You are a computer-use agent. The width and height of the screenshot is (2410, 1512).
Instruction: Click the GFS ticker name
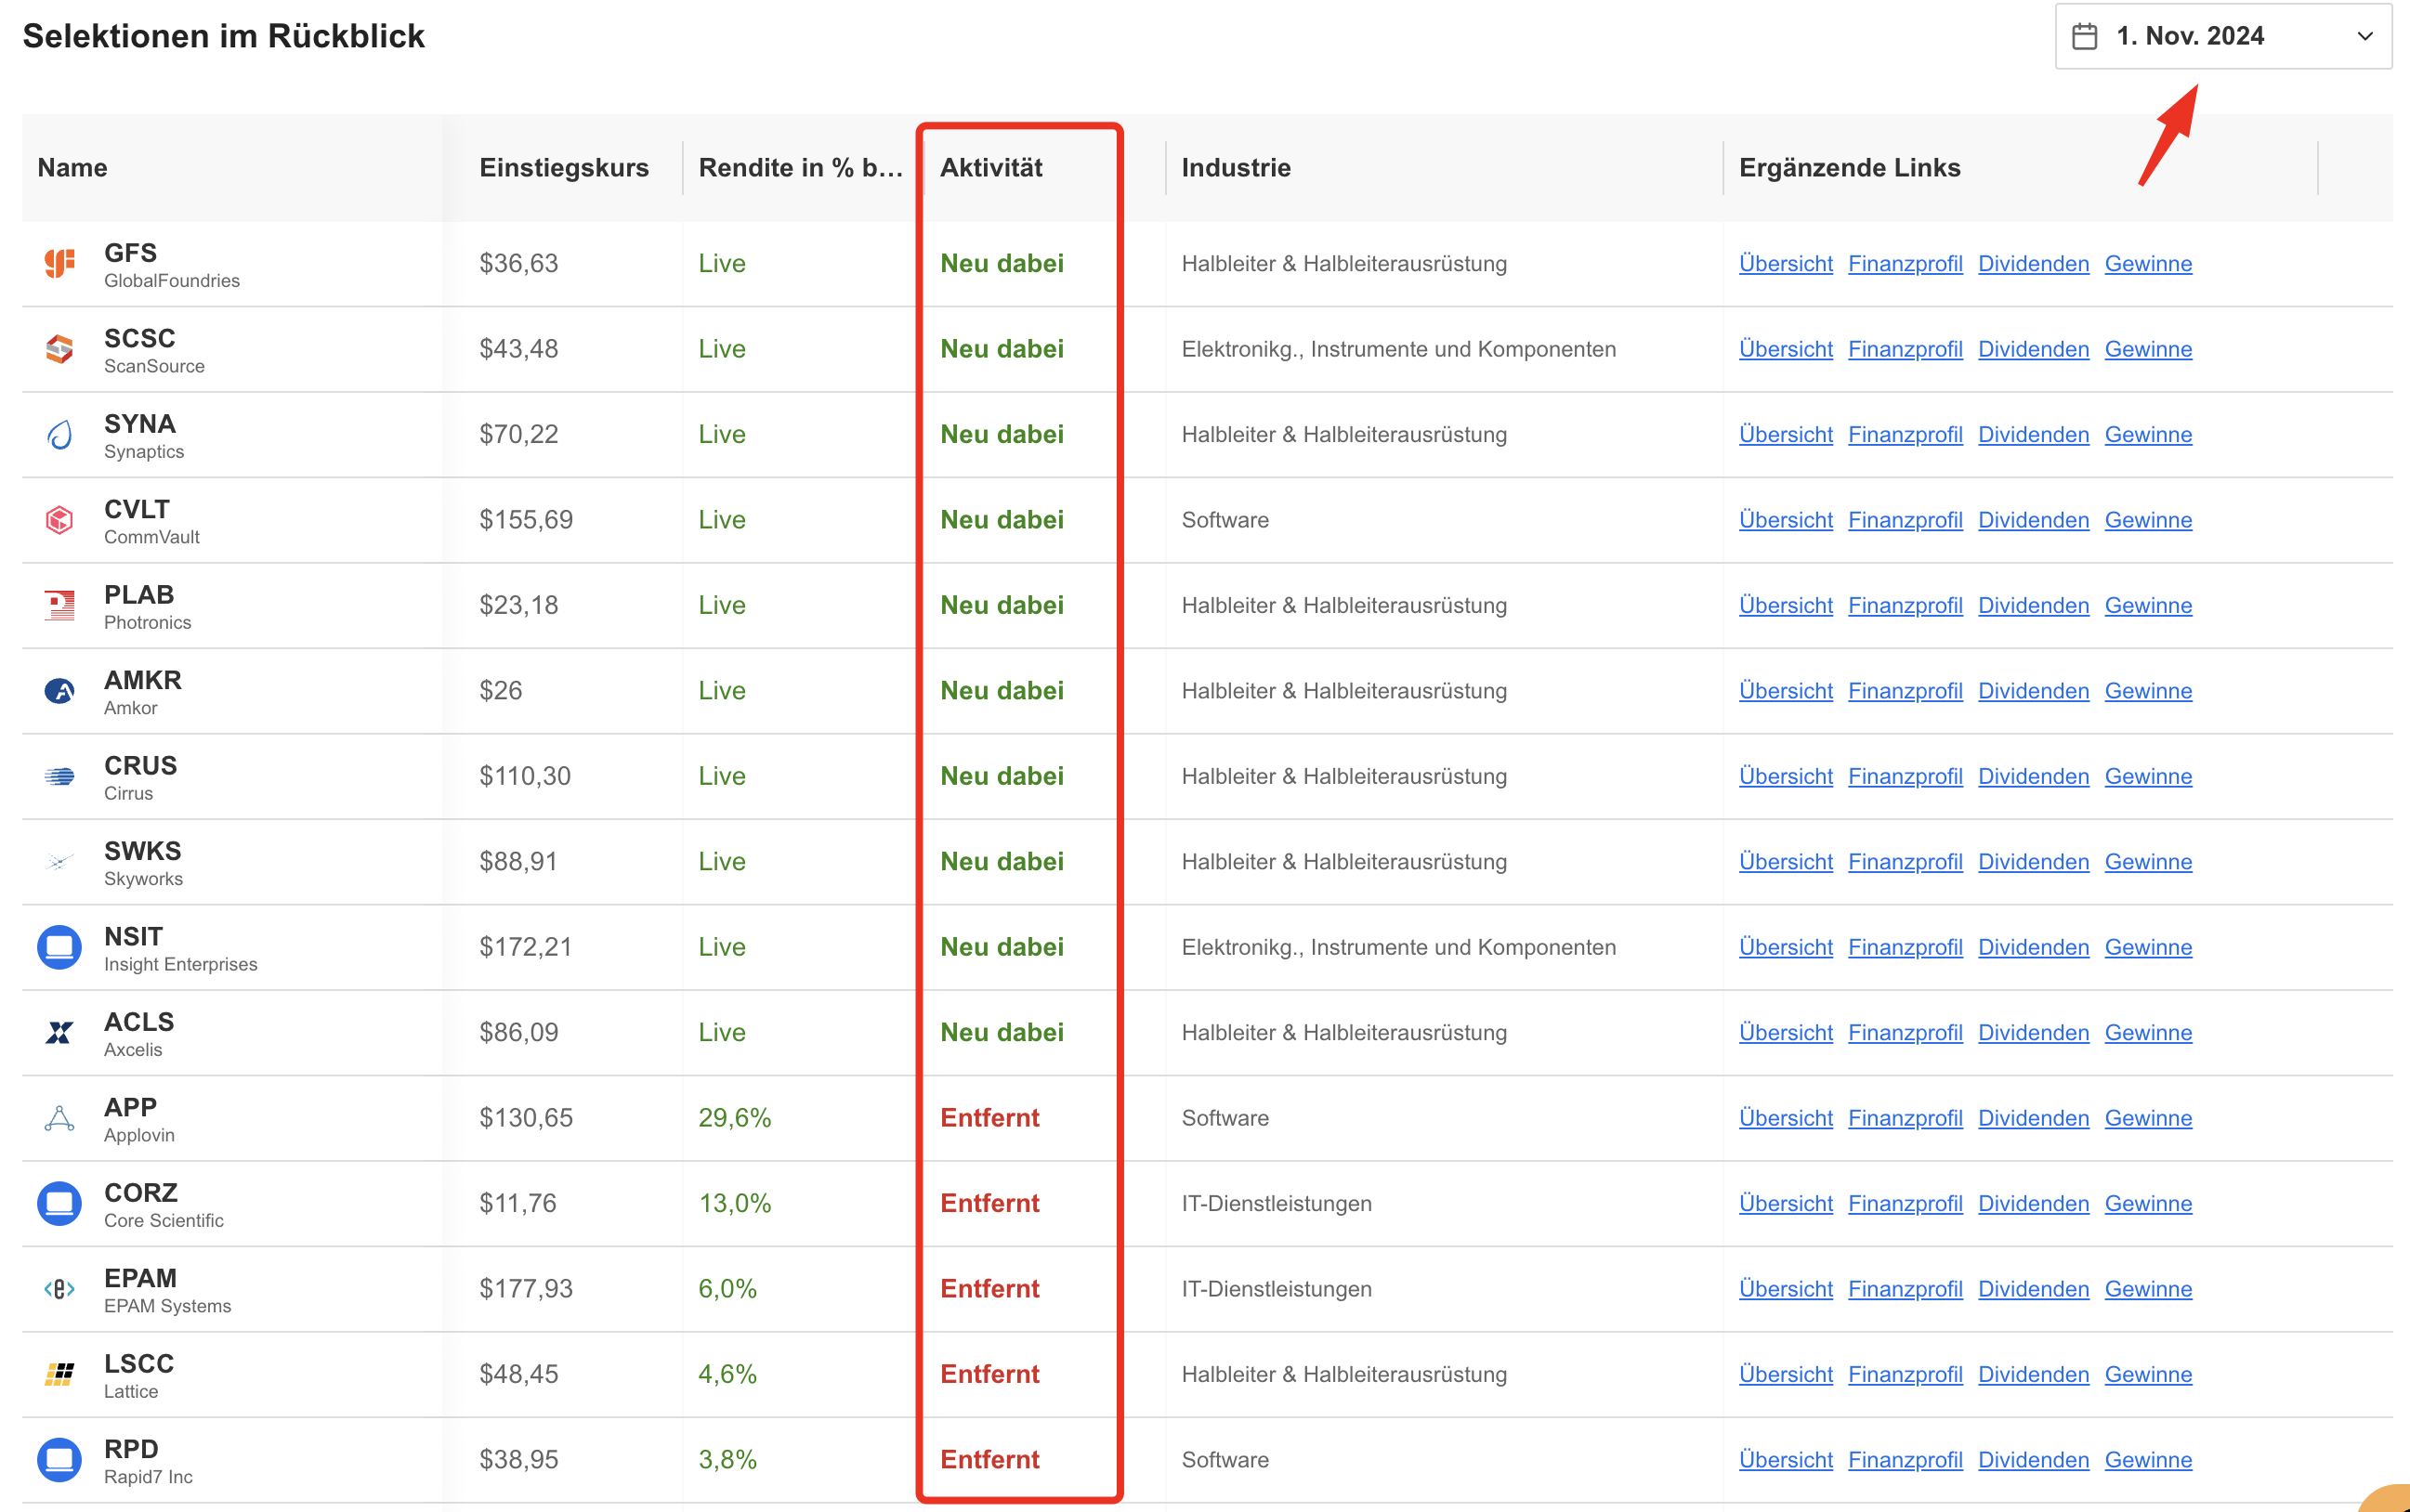(x=130, y=253)
